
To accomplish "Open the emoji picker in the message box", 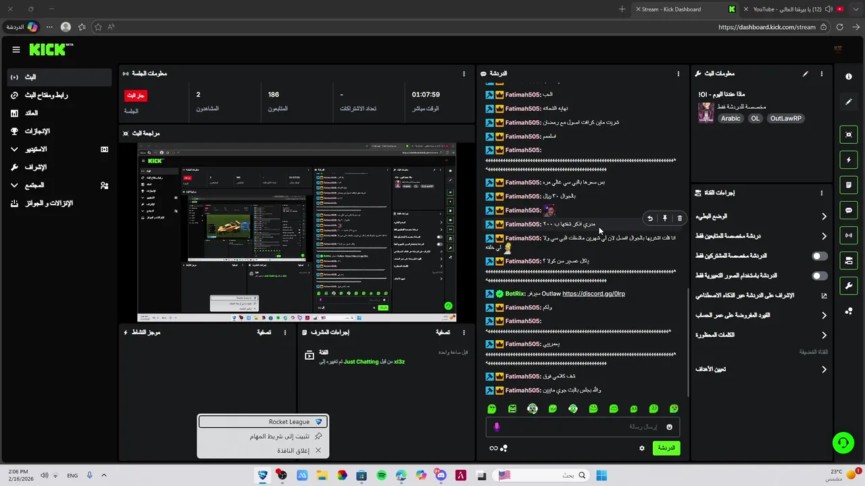I will (x=670, y=427).
